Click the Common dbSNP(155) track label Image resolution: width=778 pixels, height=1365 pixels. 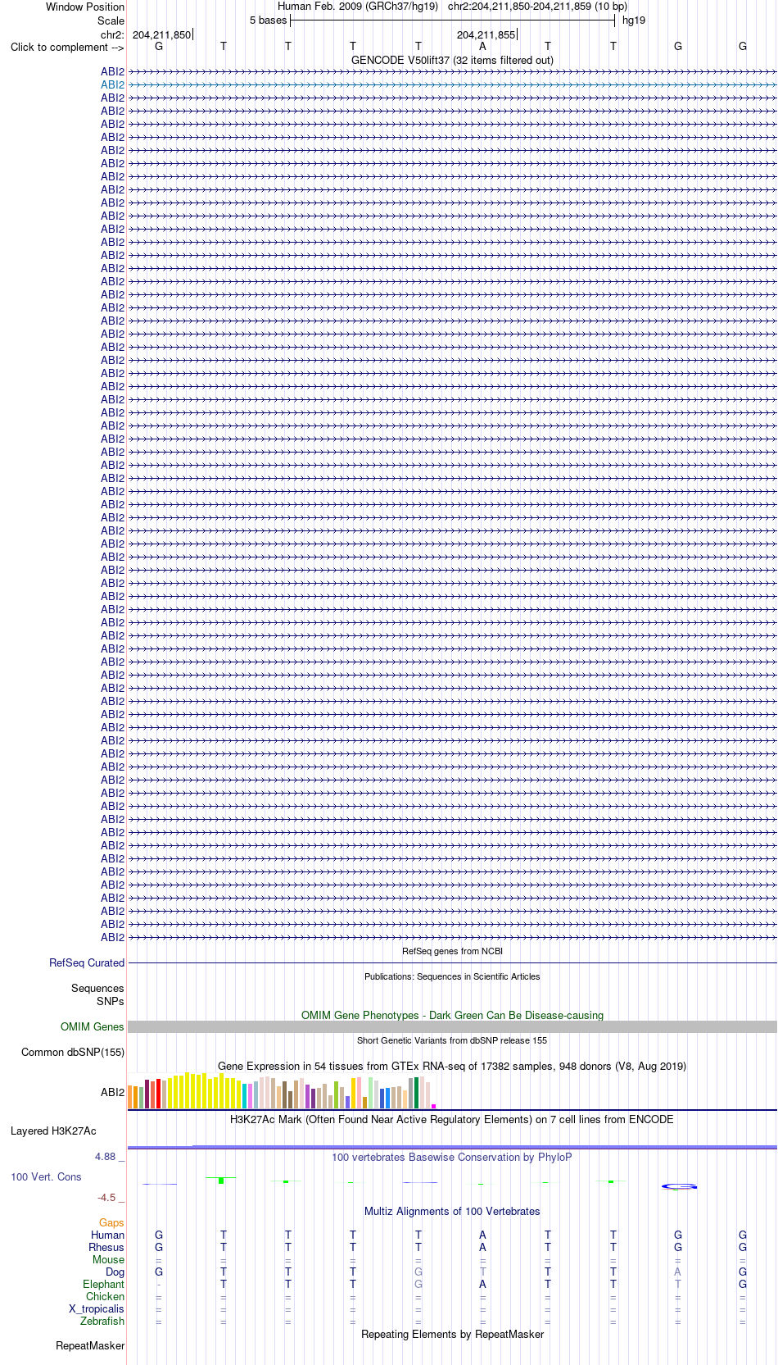click(x=73, y=1053)
